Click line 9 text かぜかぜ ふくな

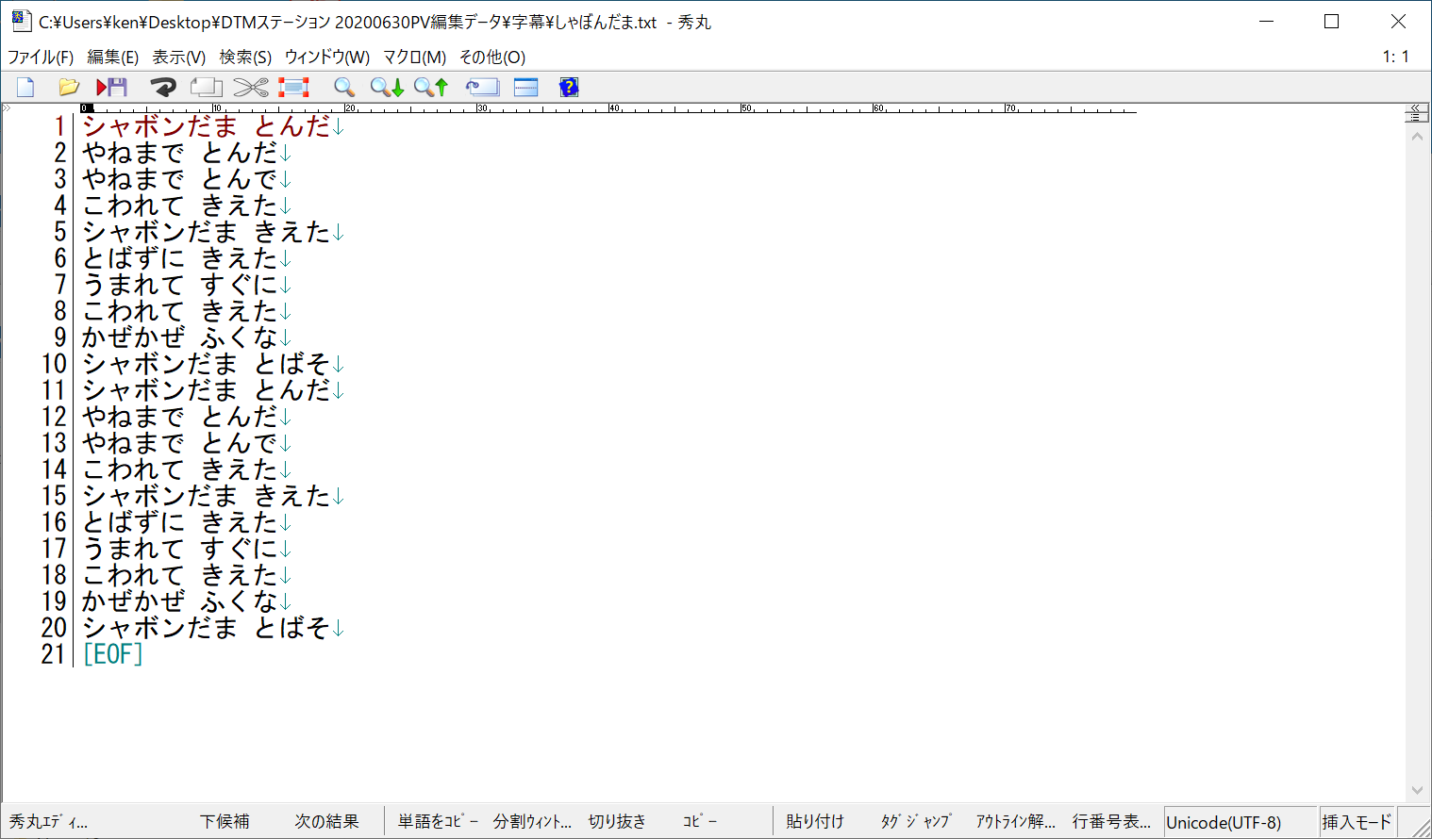coord(180,337)
